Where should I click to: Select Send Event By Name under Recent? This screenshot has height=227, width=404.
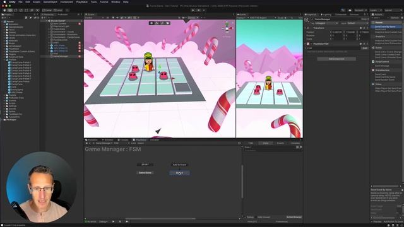384,26
